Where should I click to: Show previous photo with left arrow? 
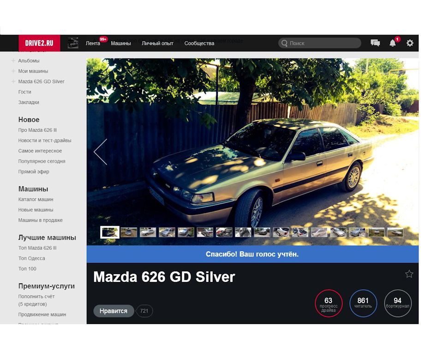click(x=101, y=152)
